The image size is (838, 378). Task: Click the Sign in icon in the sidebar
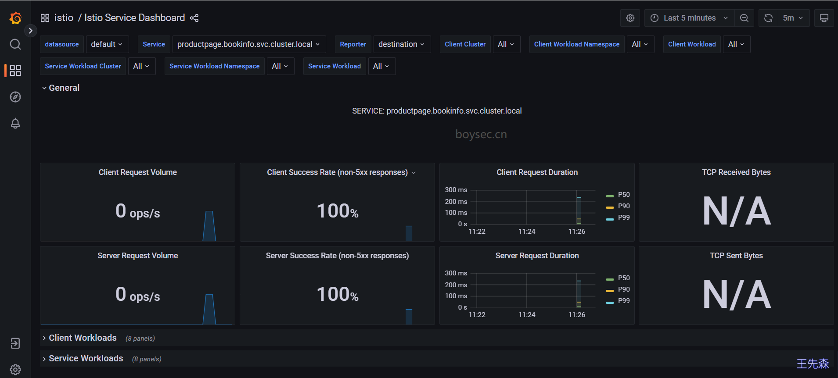click(15, 343)
